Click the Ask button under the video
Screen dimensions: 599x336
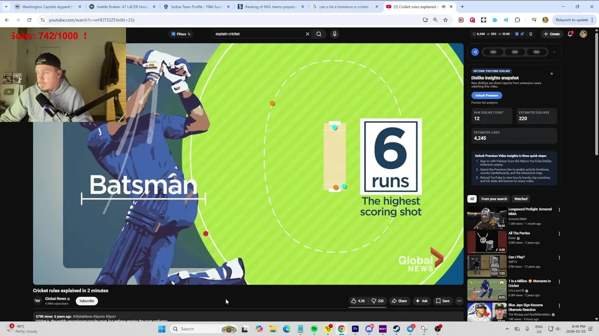pyautogui.click(x=421, y=301)
